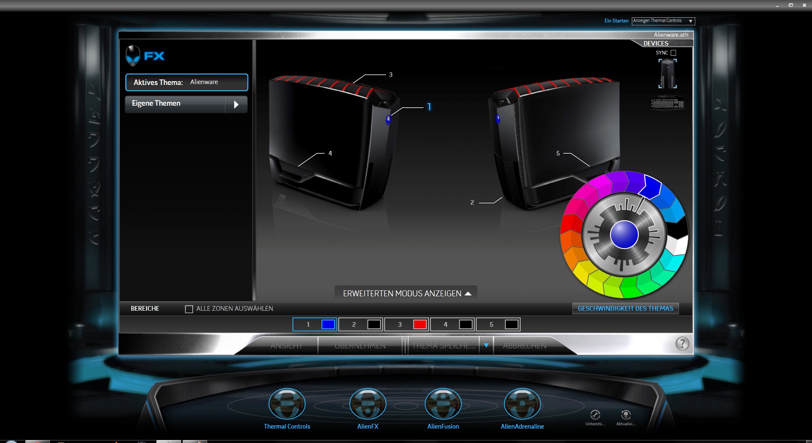Select the desktop tower device thumbnail

point(667,74)
